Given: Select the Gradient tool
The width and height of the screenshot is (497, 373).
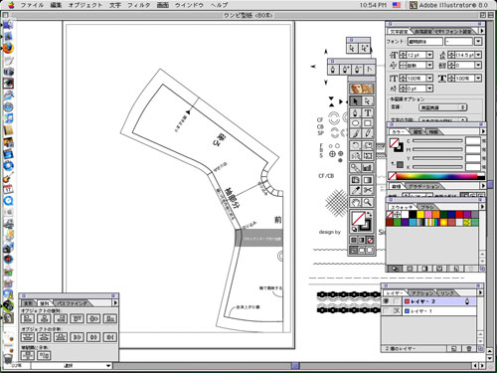Looking at the screenshot, I should point(368,180).
